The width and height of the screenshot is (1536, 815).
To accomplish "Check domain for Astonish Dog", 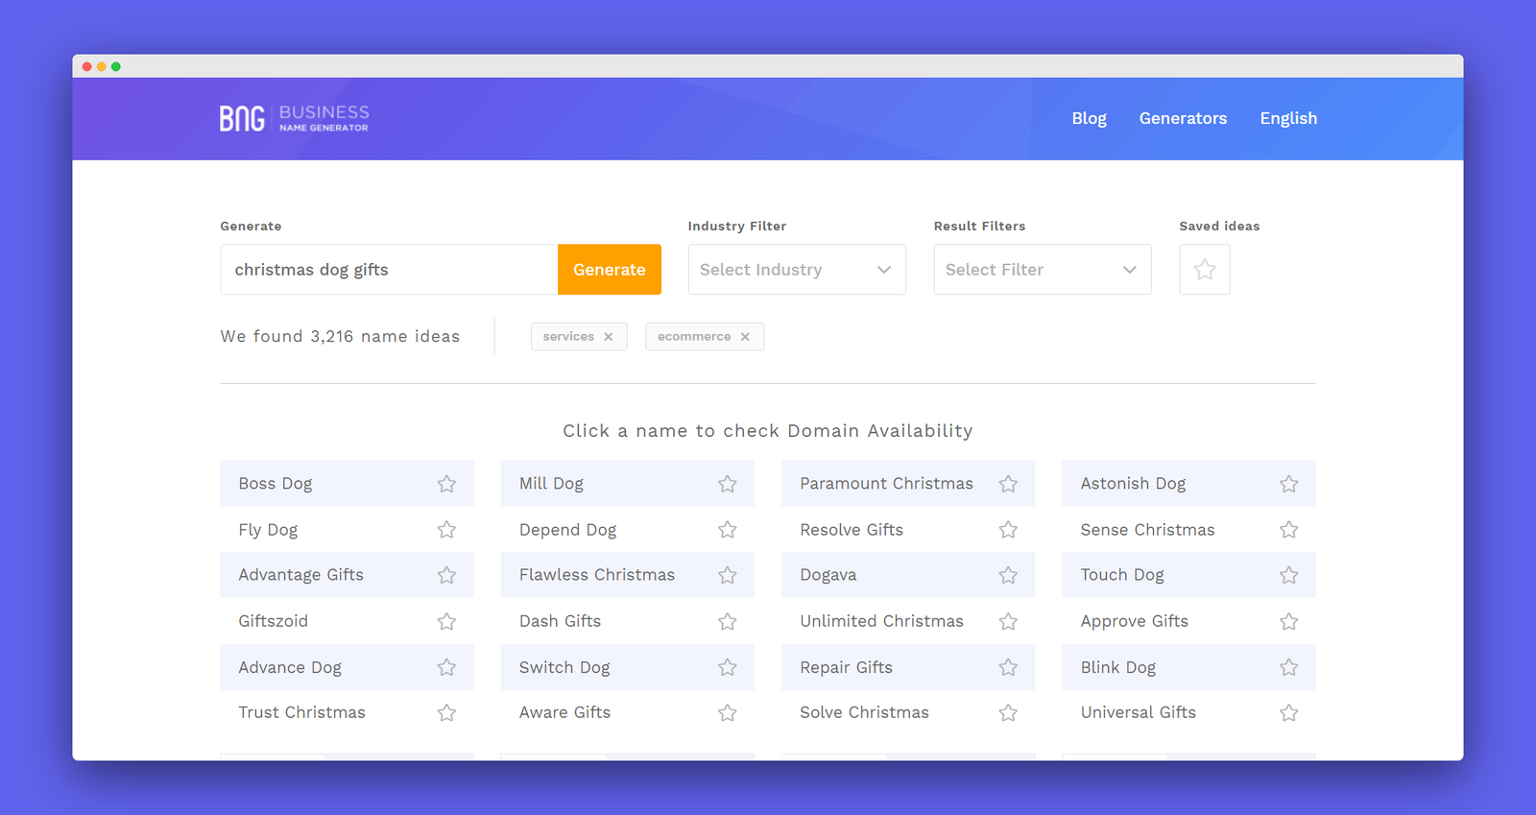I will tap(1133, 484).
